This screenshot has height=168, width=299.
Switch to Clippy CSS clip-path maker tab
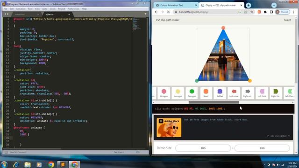221,5
